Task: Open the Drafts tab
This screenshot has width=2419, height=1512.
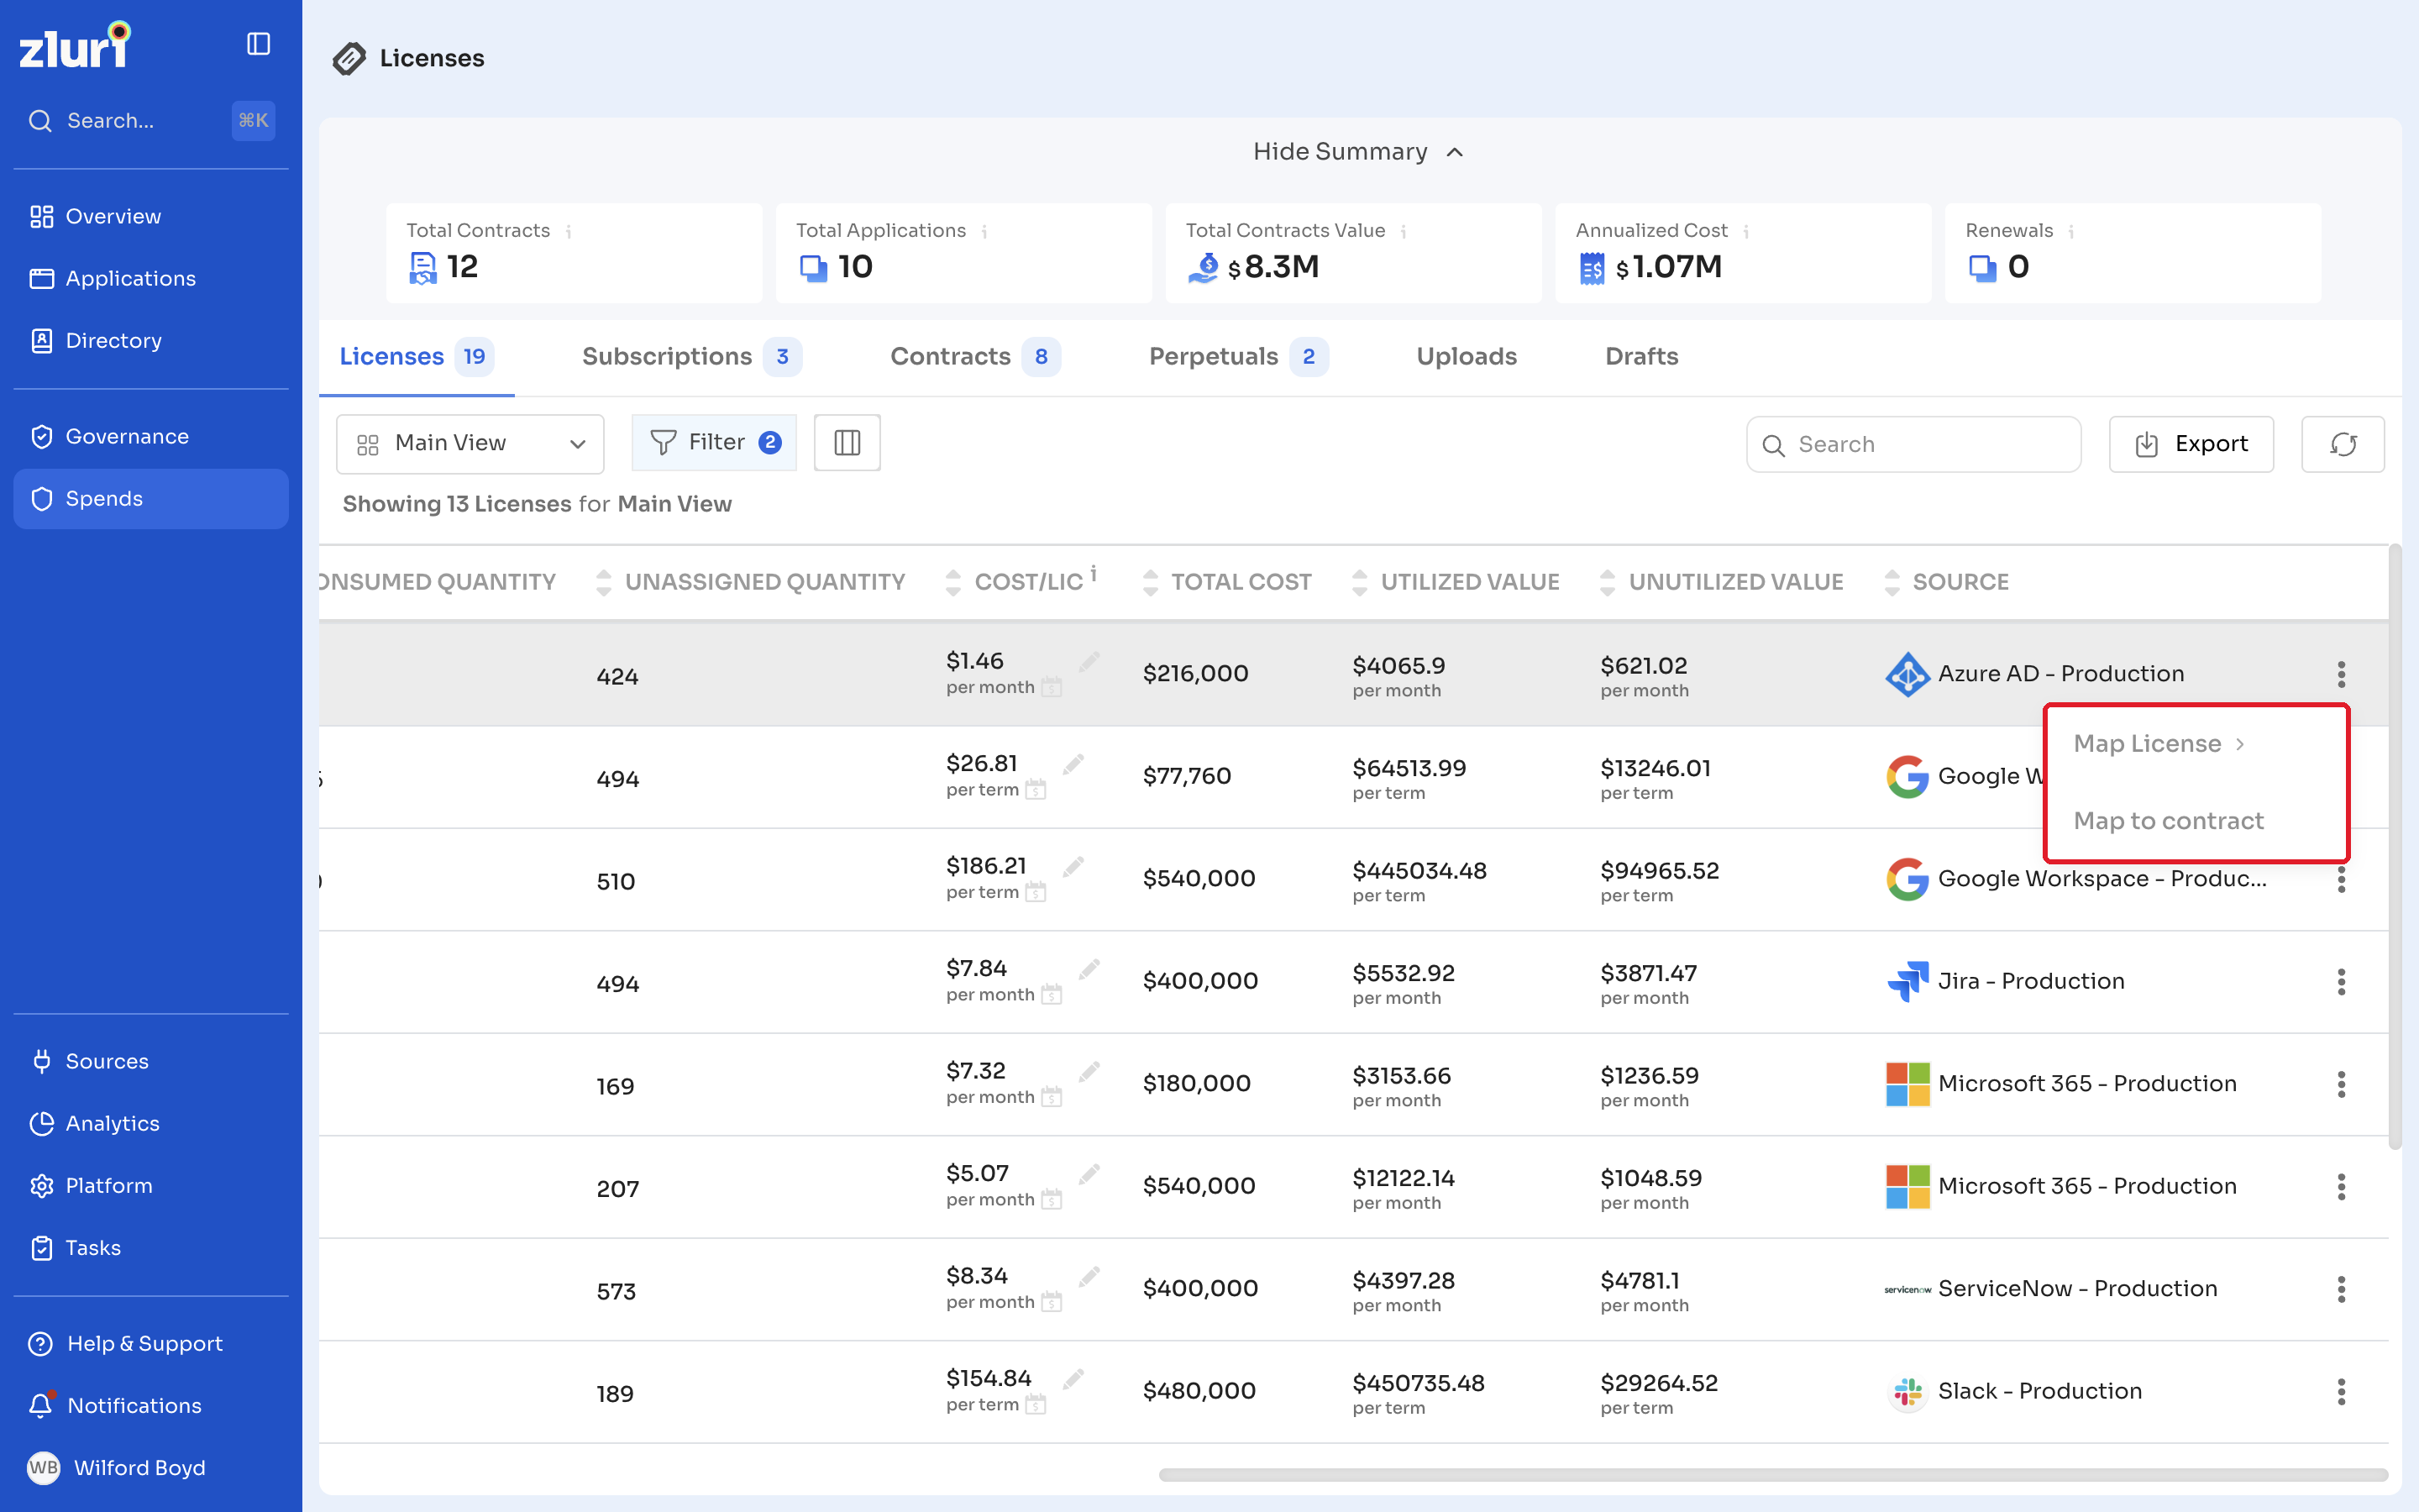Action: click(1641, 357)
